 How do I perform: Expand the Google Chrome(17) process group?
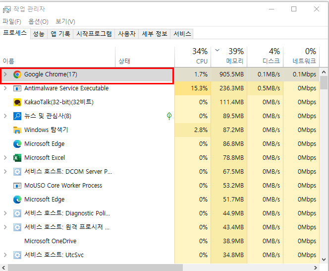[5, 74]
